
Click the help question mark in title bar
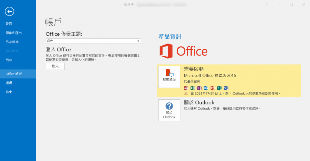point(267,4)
